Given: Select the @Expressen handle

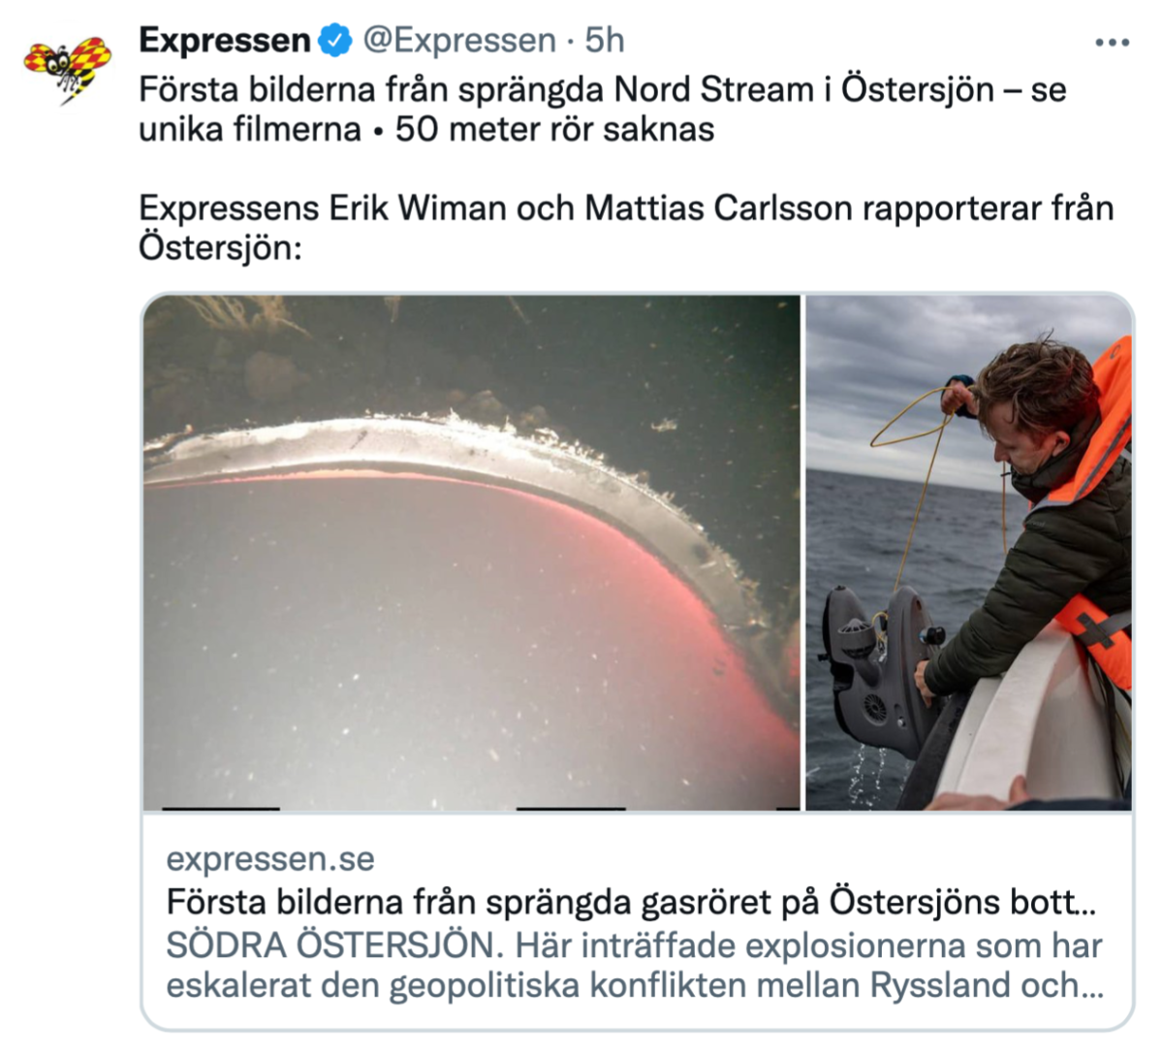Looking at the screenshot, I should [x=459, y=41].
